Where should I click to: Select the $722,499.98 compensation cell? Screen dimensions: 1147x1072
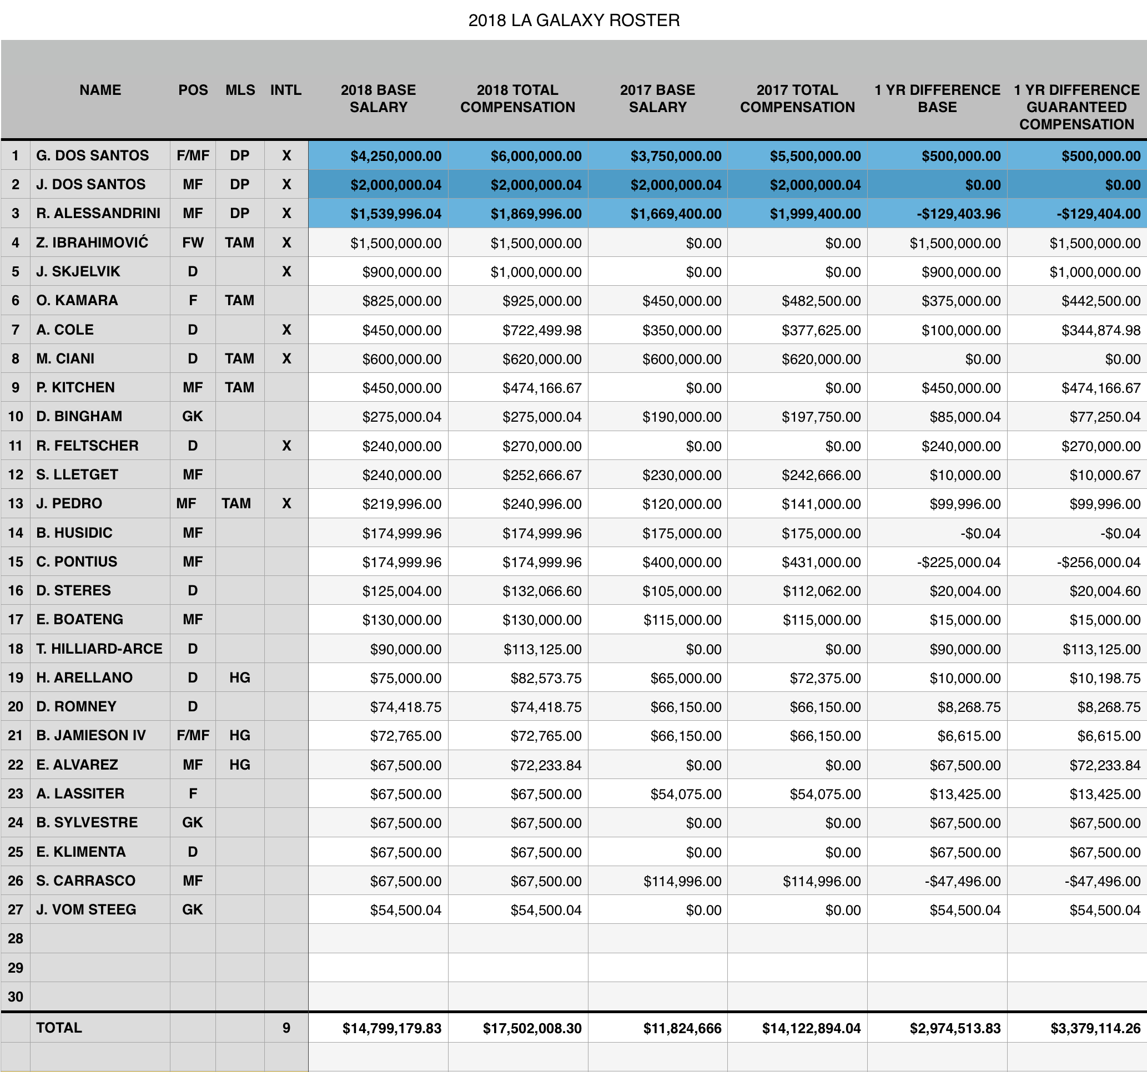coord(518,330)
